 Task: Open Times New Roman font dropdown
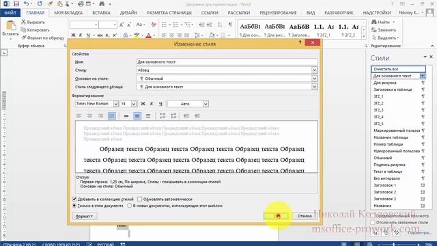(x=115, y=104)
